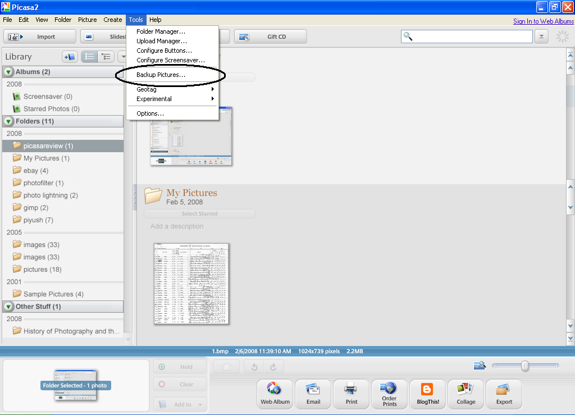
Task: Send the photo with BlogThis!
Action: click(427, 394)
